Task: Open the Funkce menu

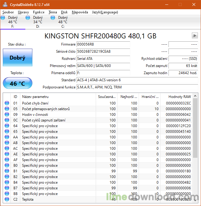Action: pos(38,12)
